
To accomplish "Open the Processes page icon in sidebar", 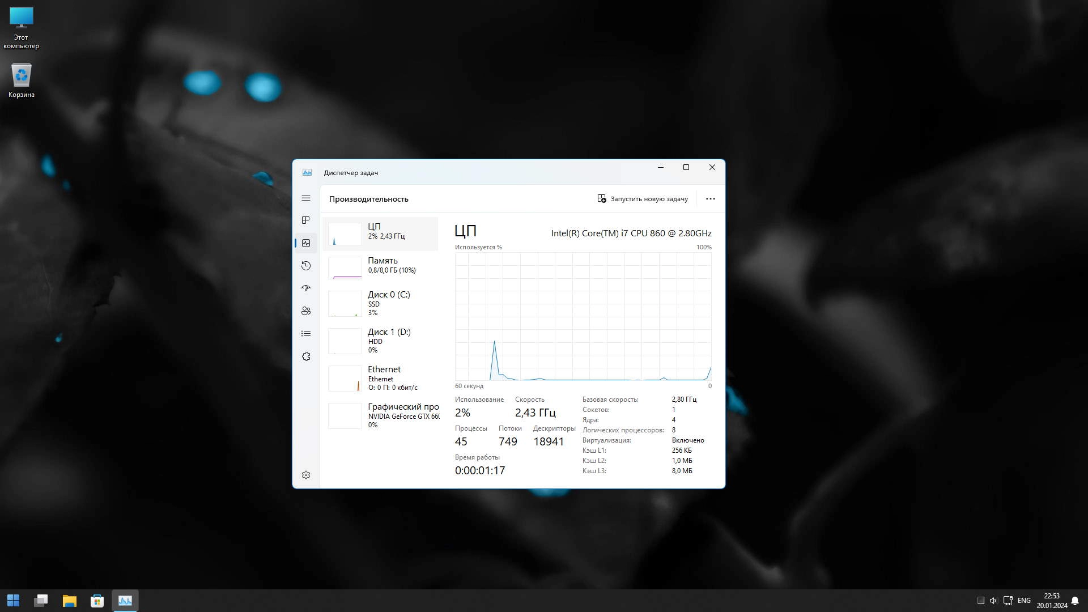I will 306,220.
